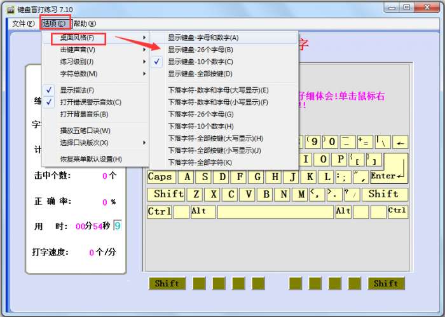Click the Backspace arrow key
Image resolution: width=445 pixels, height=317 pixels.
pyautogui.click(x=400, y=142)
